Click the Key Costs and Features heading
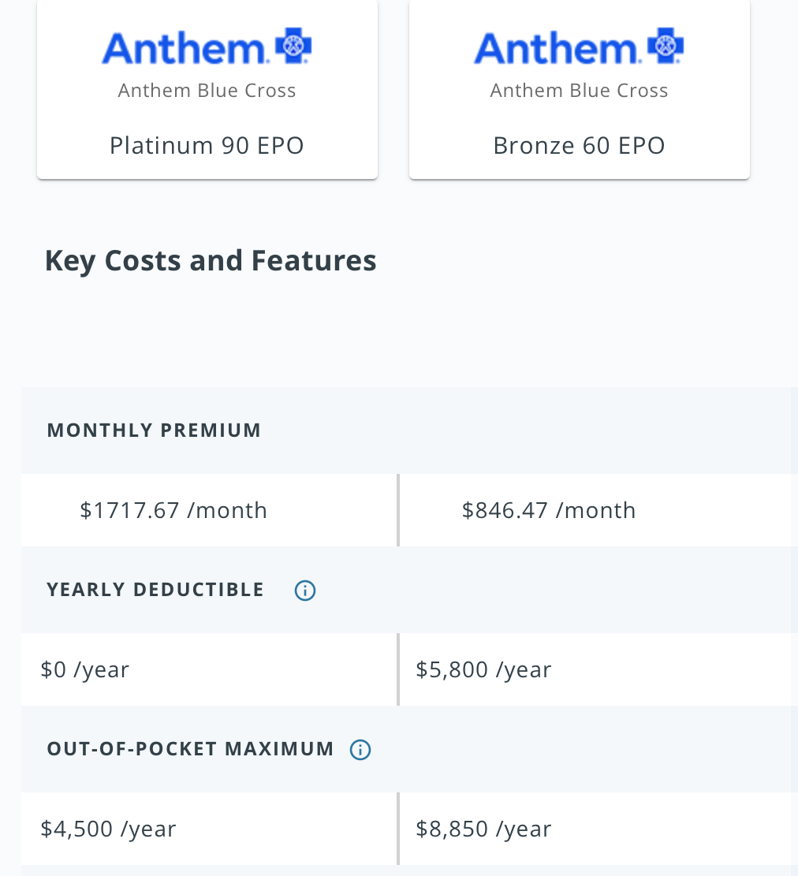798x876 pixels. (211, 260)
